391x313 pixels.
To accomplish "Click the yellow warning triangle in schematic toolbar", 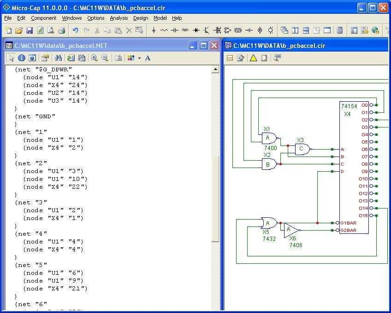I will (254, 57).
